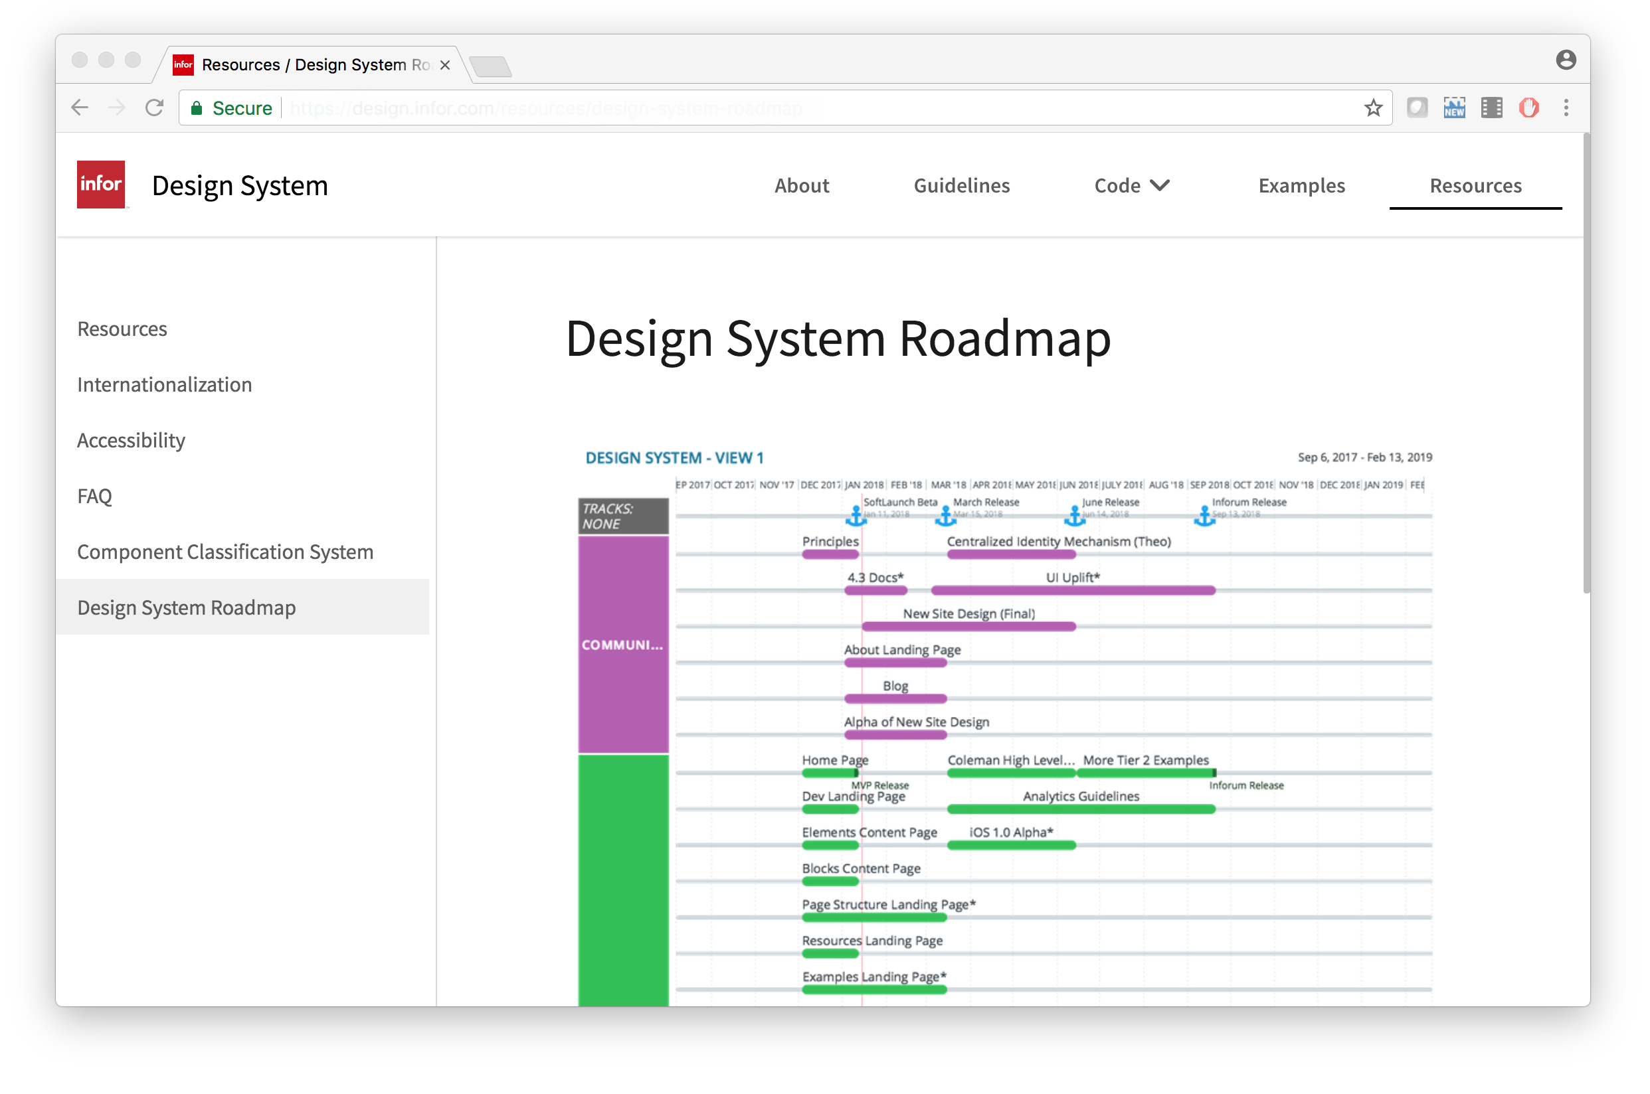Screen dimensions: 1650x1094
Task: Click the Principles roadmap bar
Action: point(830,555)
